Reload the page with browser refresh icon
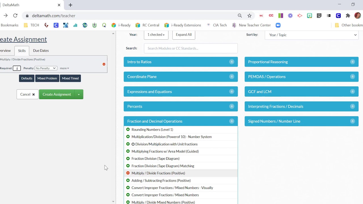Image resolution: width=363 pixels, height=204 pixels. (x=15, y=16)
